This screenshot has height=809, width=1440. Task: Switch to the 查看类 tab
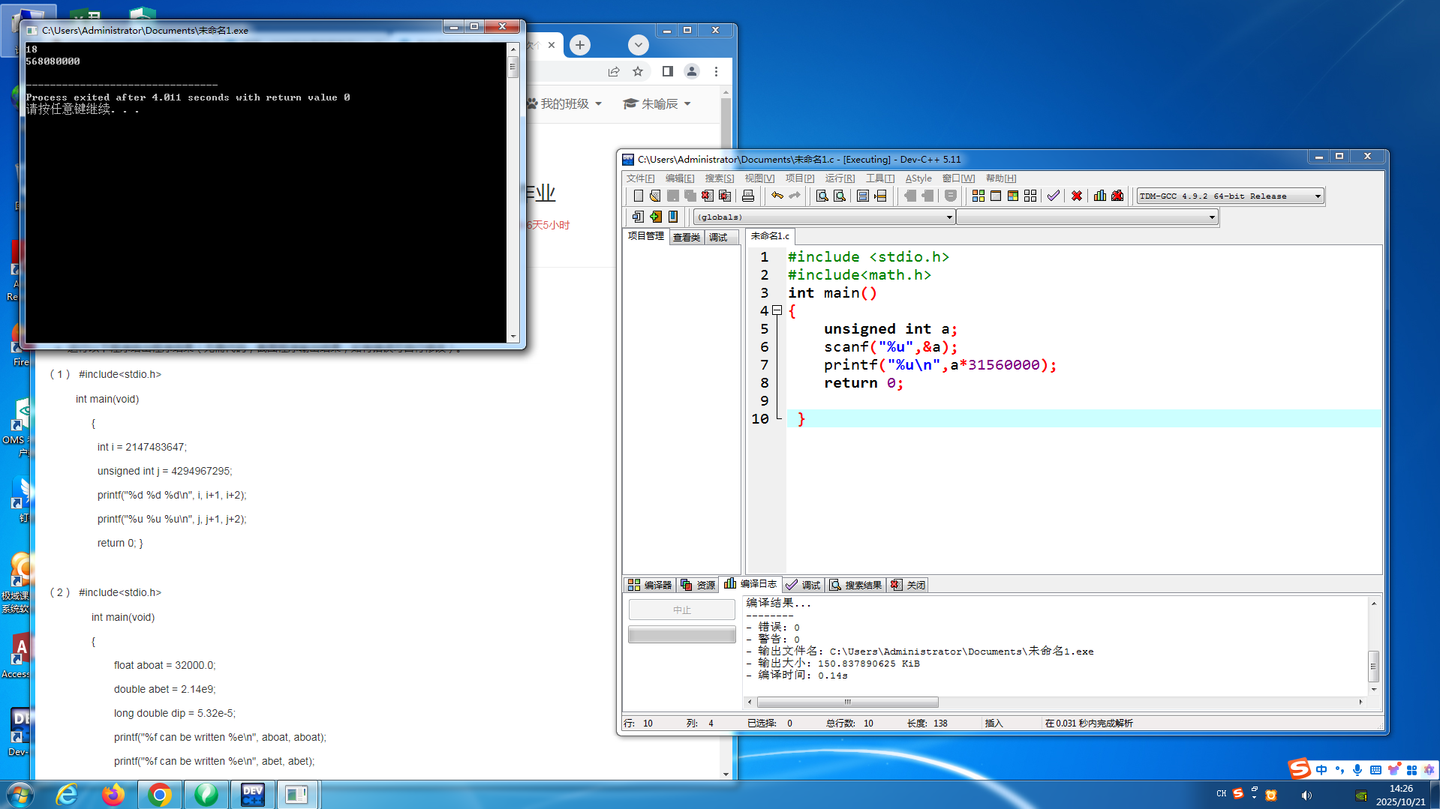point(686,237)
